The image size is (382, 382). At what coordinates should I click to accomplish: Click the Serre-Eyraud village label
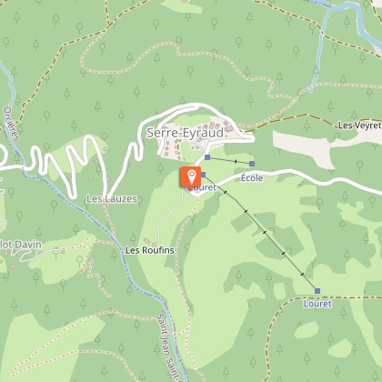[x=185, y=133]
